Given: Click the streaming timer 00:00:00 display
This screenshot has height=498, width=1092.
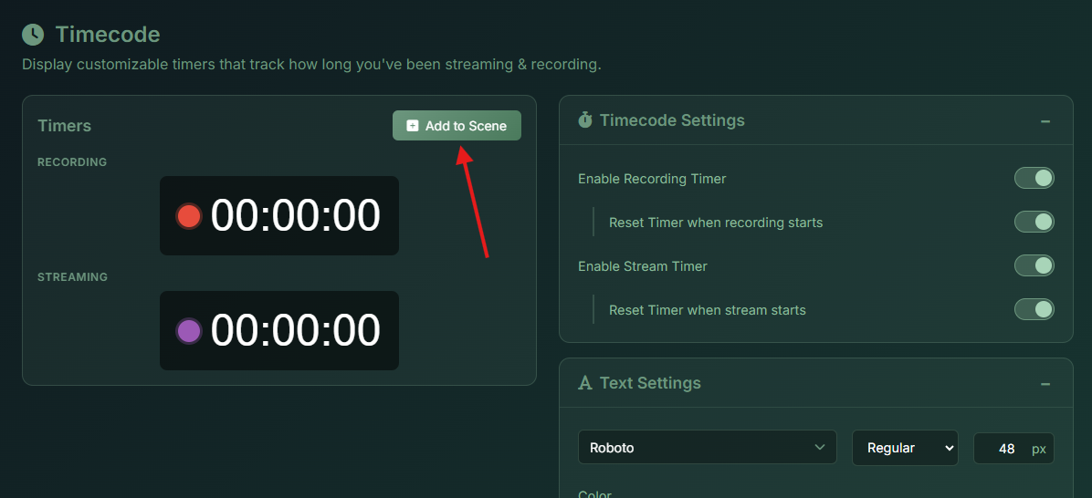Looking at the screenshot, I should tap(295, 331).
